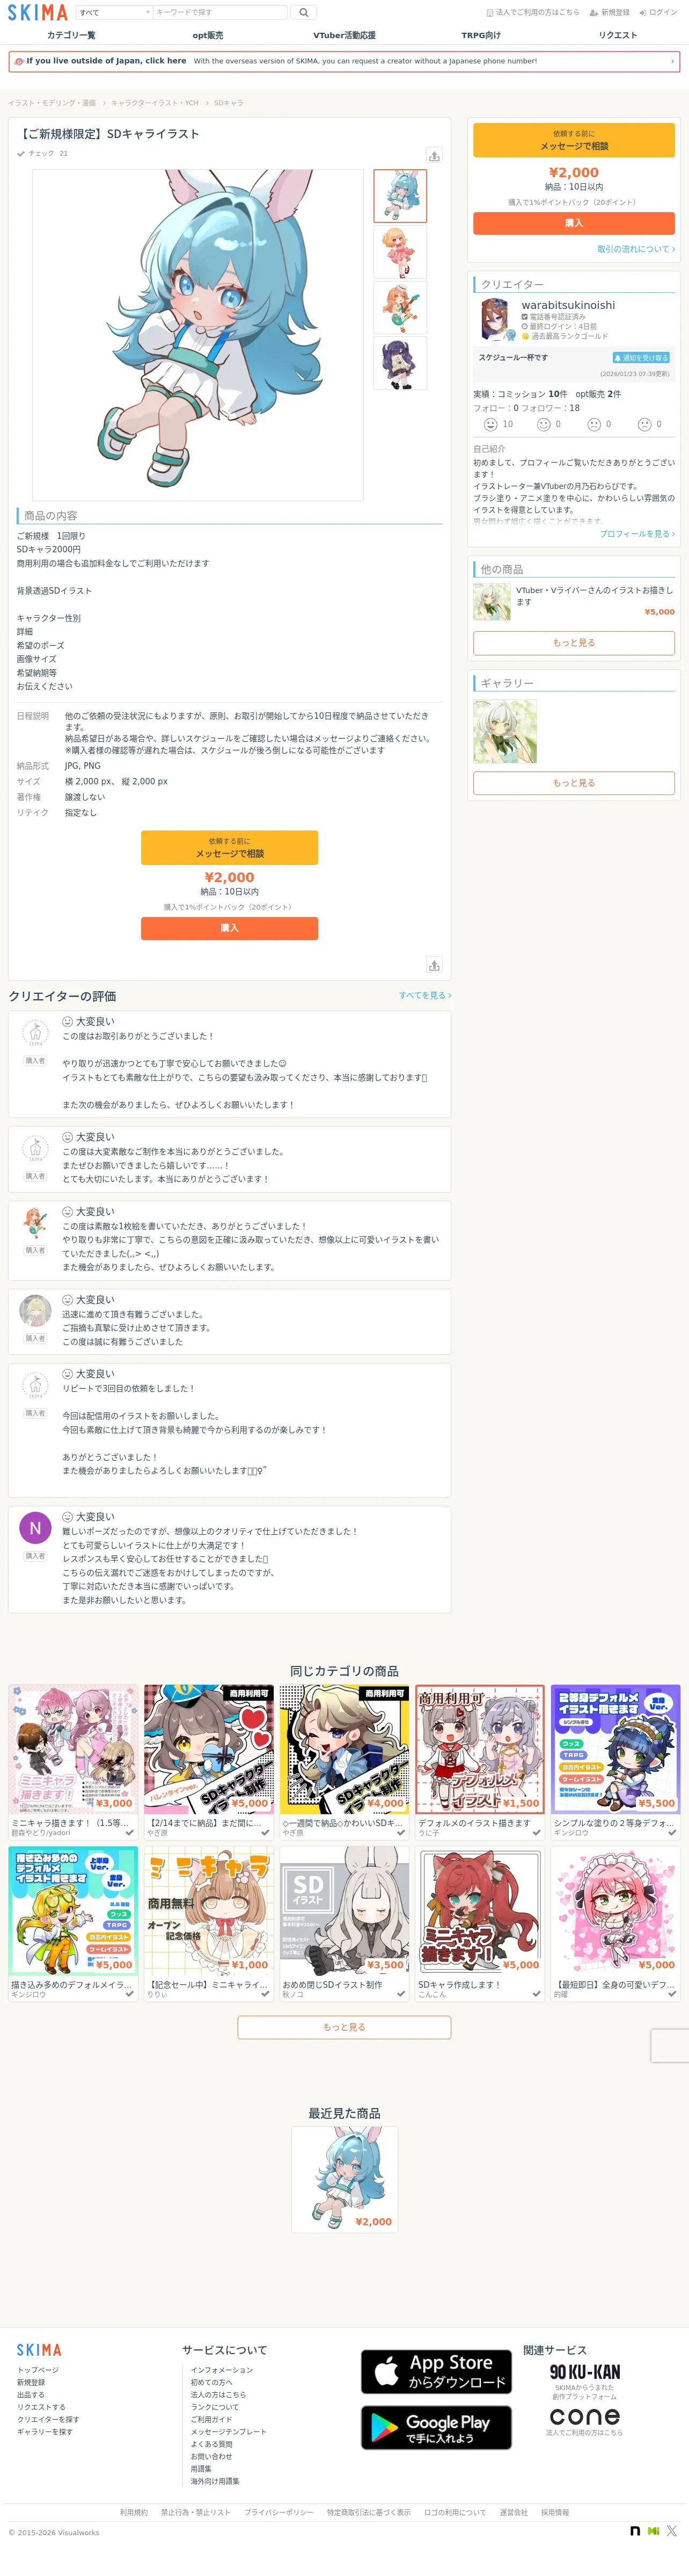
Task: Select the orange-haired guitar character thumbnail
Action: pos(399,307)
